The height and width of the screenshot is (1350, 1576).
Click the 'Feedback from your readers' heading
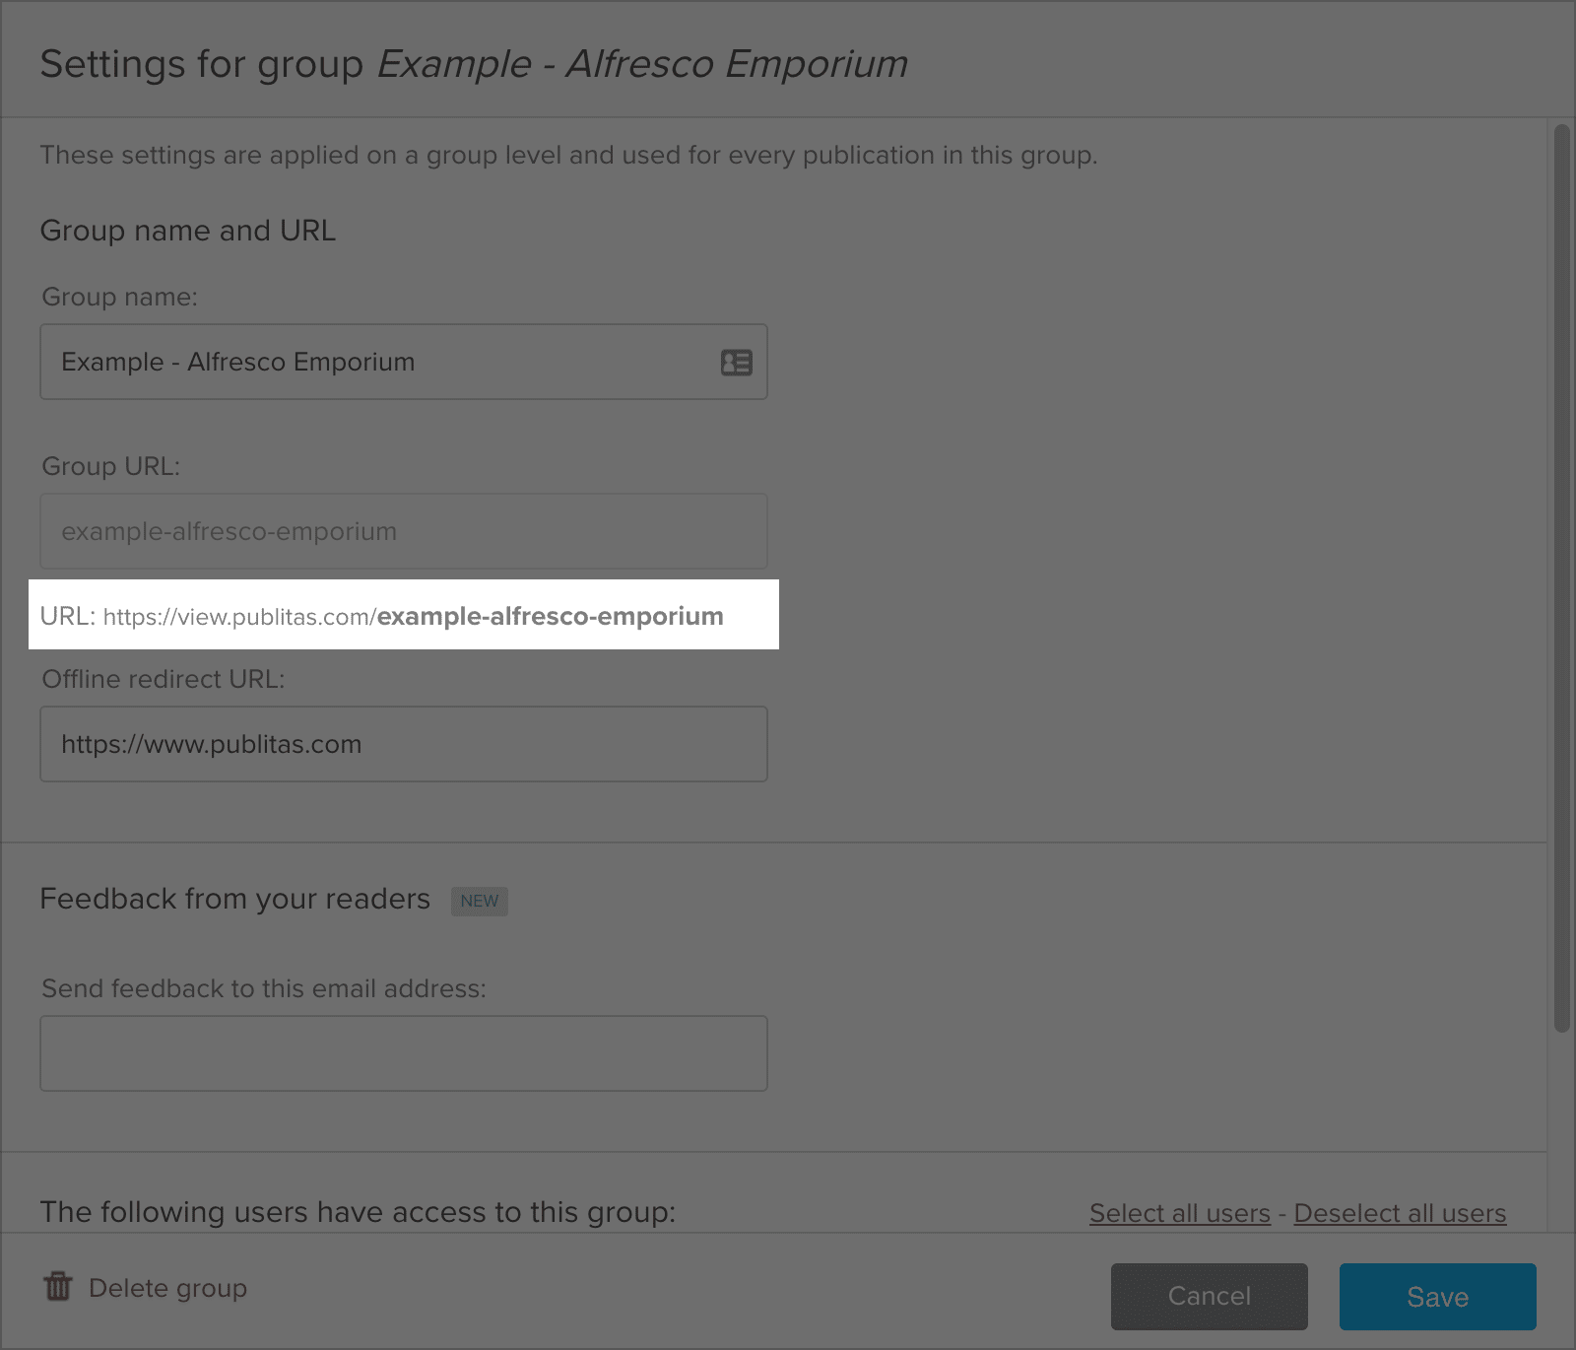point(234,899)
